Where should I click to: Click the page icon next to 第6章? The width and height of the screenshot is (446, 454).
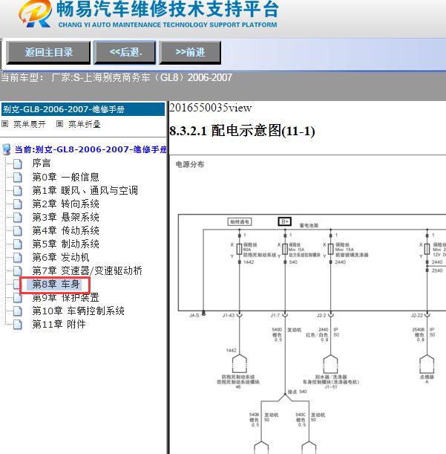(18, 257)
